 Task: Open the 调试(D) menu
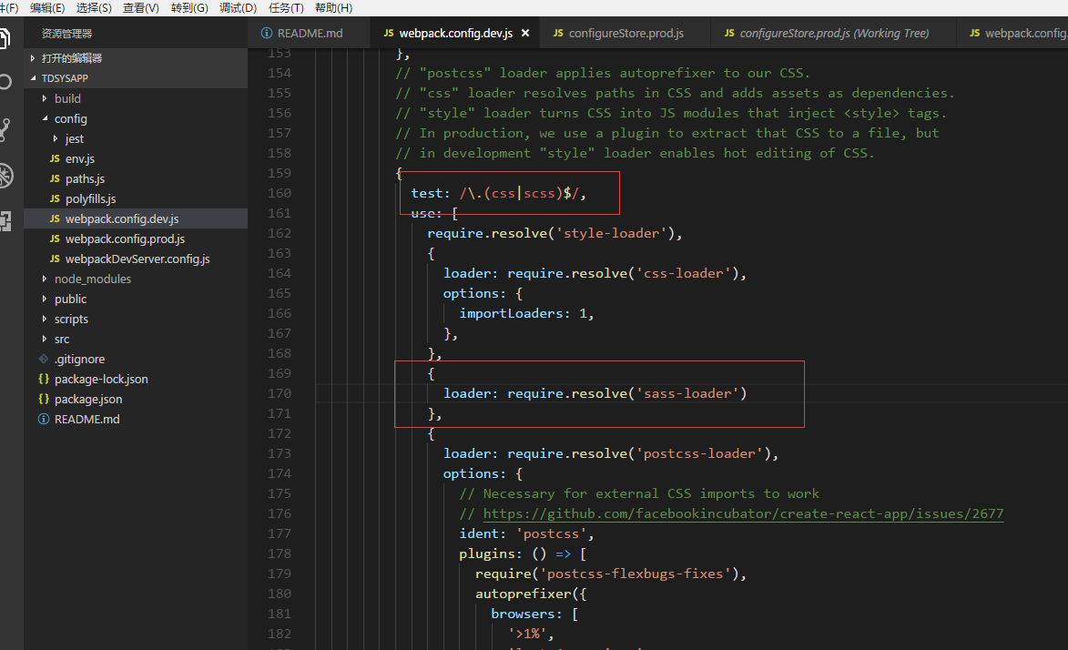[x=238, y=8]
